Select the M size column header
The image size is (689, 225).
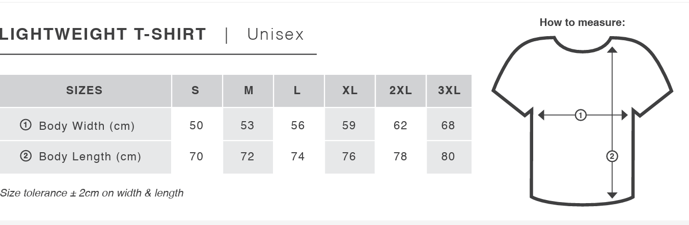click(x=249, y=91)
